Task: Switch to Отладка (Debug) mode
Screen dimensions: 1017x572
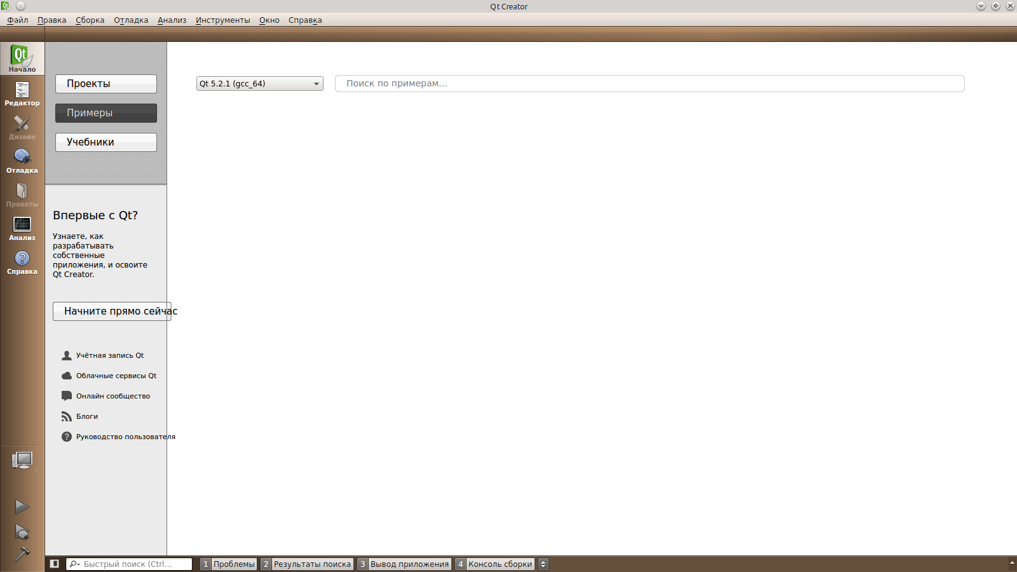Action: click(x=22, y=160)
